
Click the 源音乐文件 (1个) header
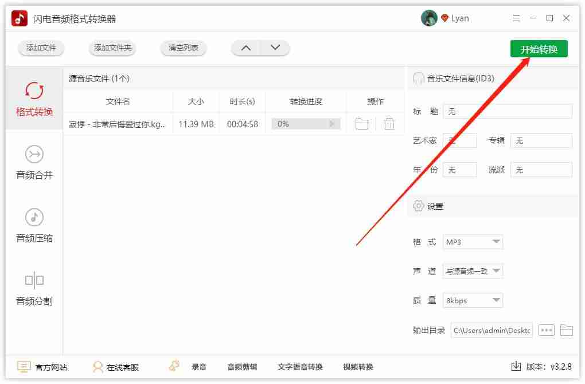99,79
